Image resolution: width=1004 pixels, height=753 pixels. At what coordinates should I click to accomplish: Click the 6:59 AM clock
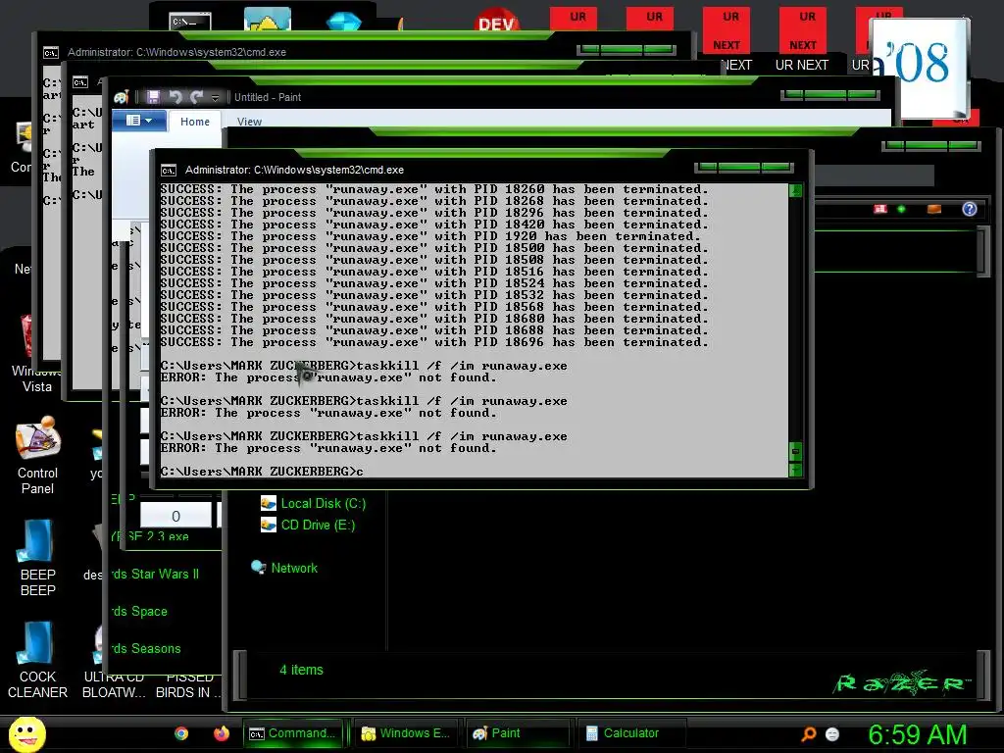coord(918,734)
